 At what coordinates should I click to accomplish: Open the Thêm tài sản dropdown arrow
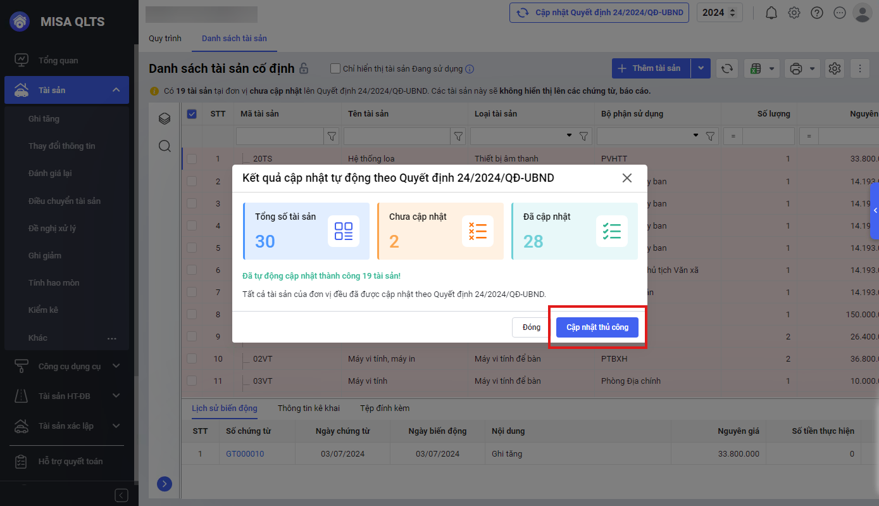click(x=701, y=68)
